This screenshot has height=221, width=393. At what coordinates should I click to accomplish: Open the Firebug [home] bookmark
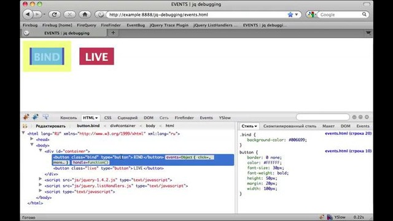(x=57, y=25)
